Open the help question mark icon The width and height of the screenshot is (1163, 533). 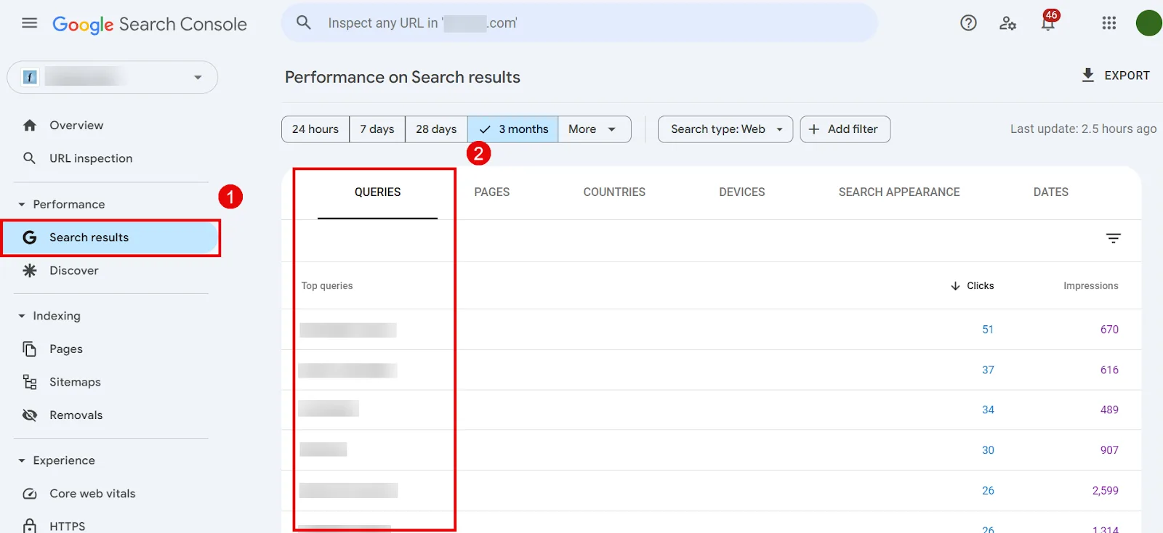click(968, 23)
